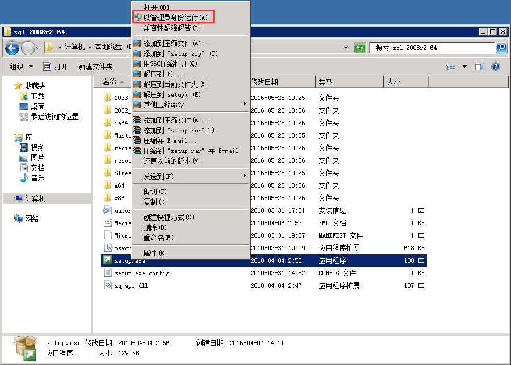511x365 pixels.
Task: Click the 打开 toolbar button
Action: click(56, 67)
